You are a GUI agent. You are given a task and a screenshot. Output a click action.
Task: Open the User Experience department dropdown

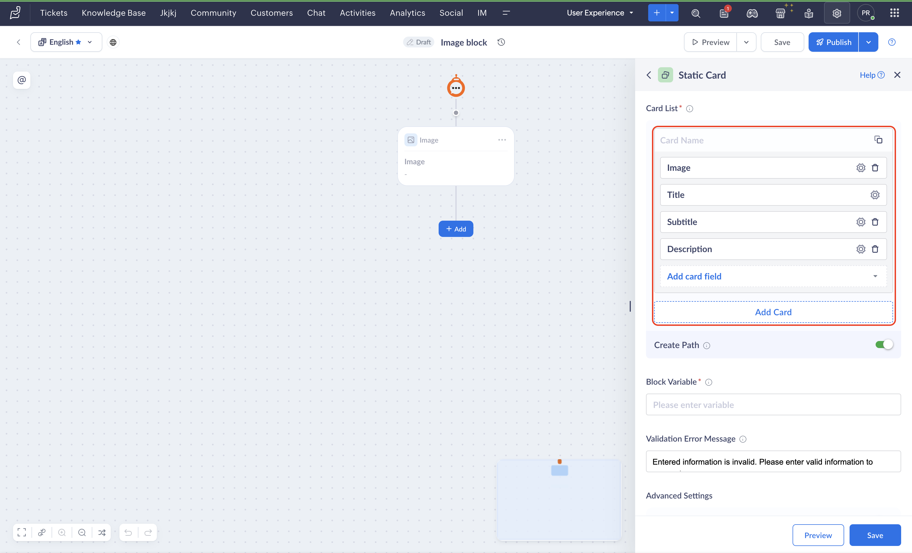point(600,13)
